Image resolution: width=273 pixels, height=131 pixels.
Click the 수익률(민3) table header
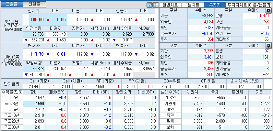pyautogui.click(x=12, y=92)
